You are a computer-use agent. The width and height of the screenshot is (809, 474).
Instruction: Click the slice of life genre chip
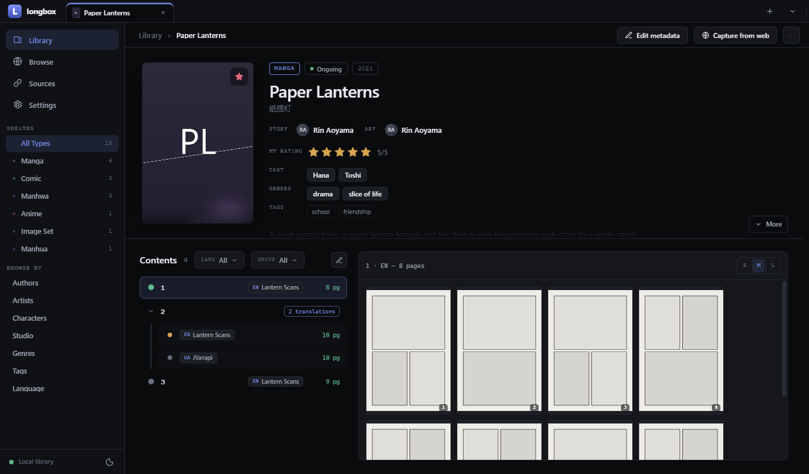(365, 194)
